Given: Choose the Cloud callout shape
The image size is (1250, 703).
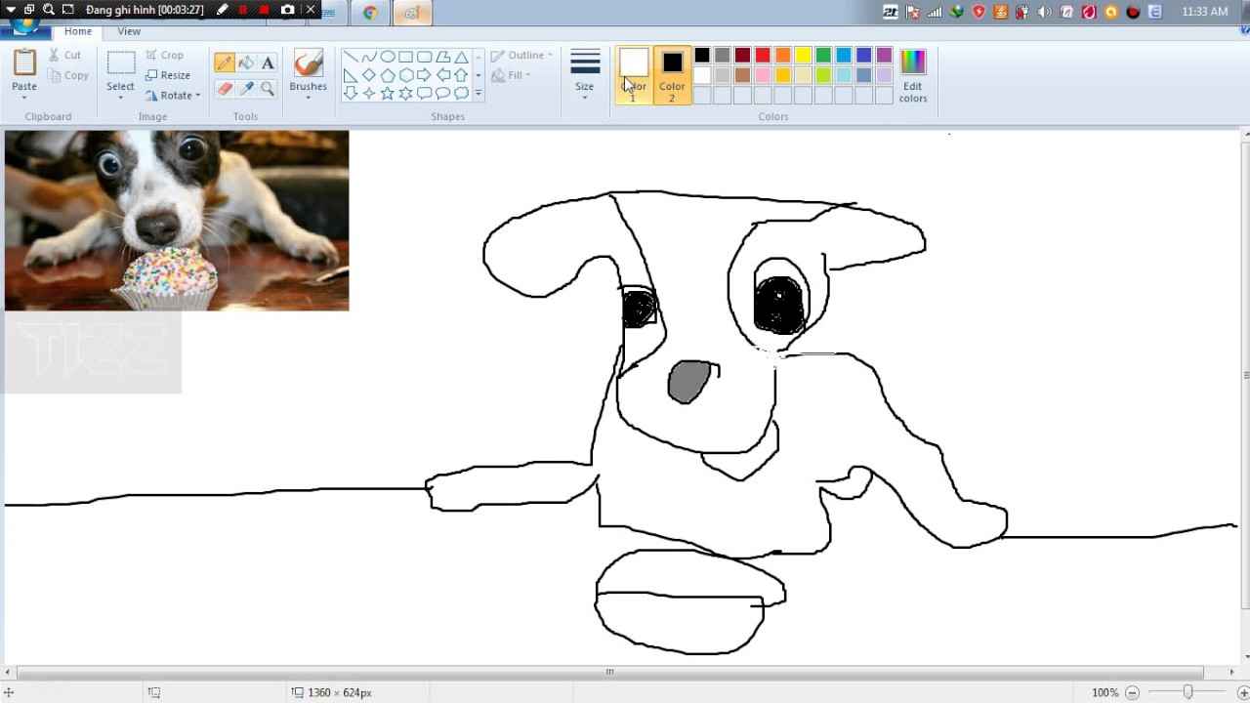Looking at the screenshot, I should (461, 94).
